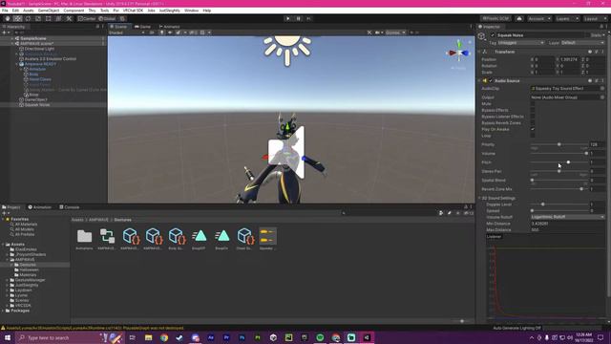The height and width of the screenshot is (344, 611).
Task: Click the Pause button
Action: (299, 18)
